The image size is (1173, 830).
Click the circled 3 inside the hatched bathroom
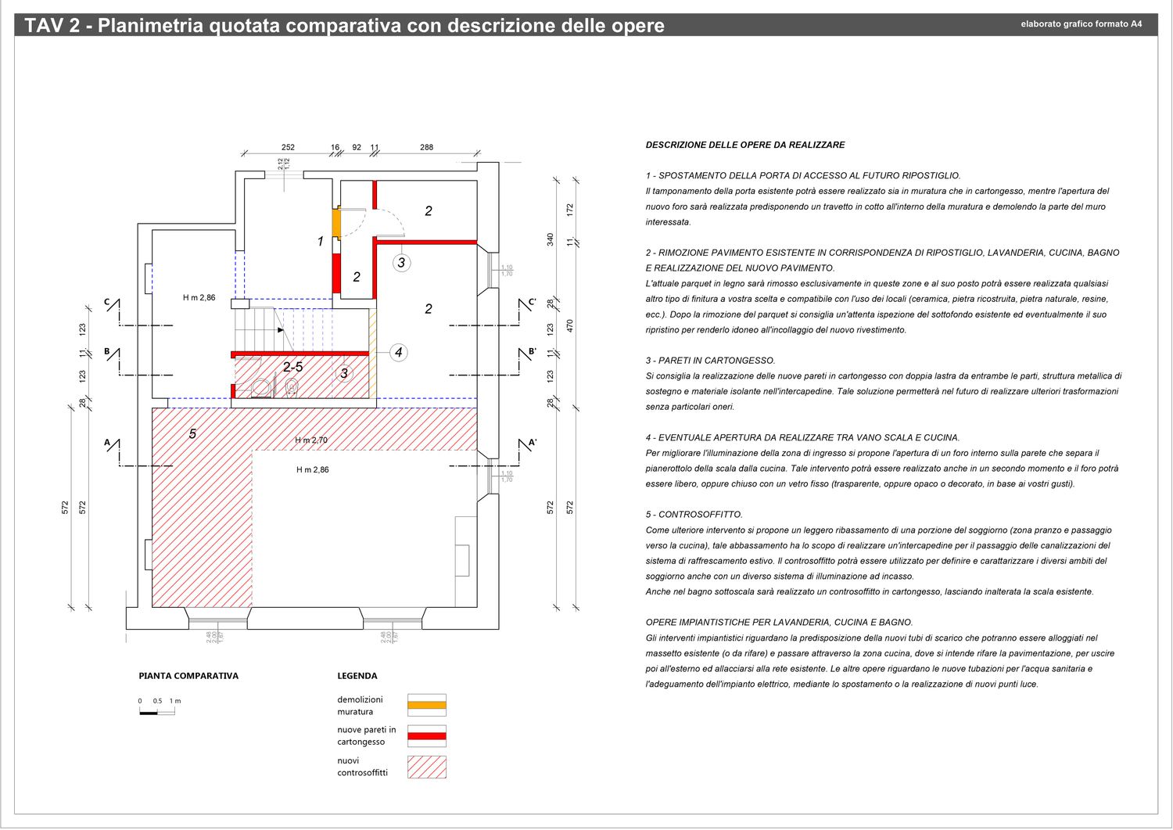point(344,374)
